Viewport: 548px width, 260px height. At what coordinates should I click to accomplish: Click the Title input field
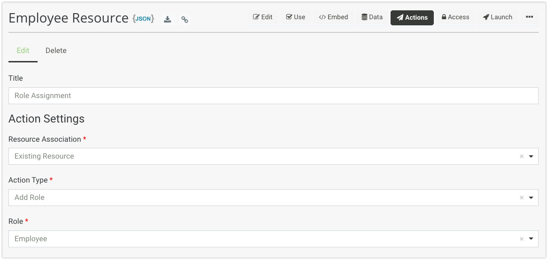pos(273,96)
